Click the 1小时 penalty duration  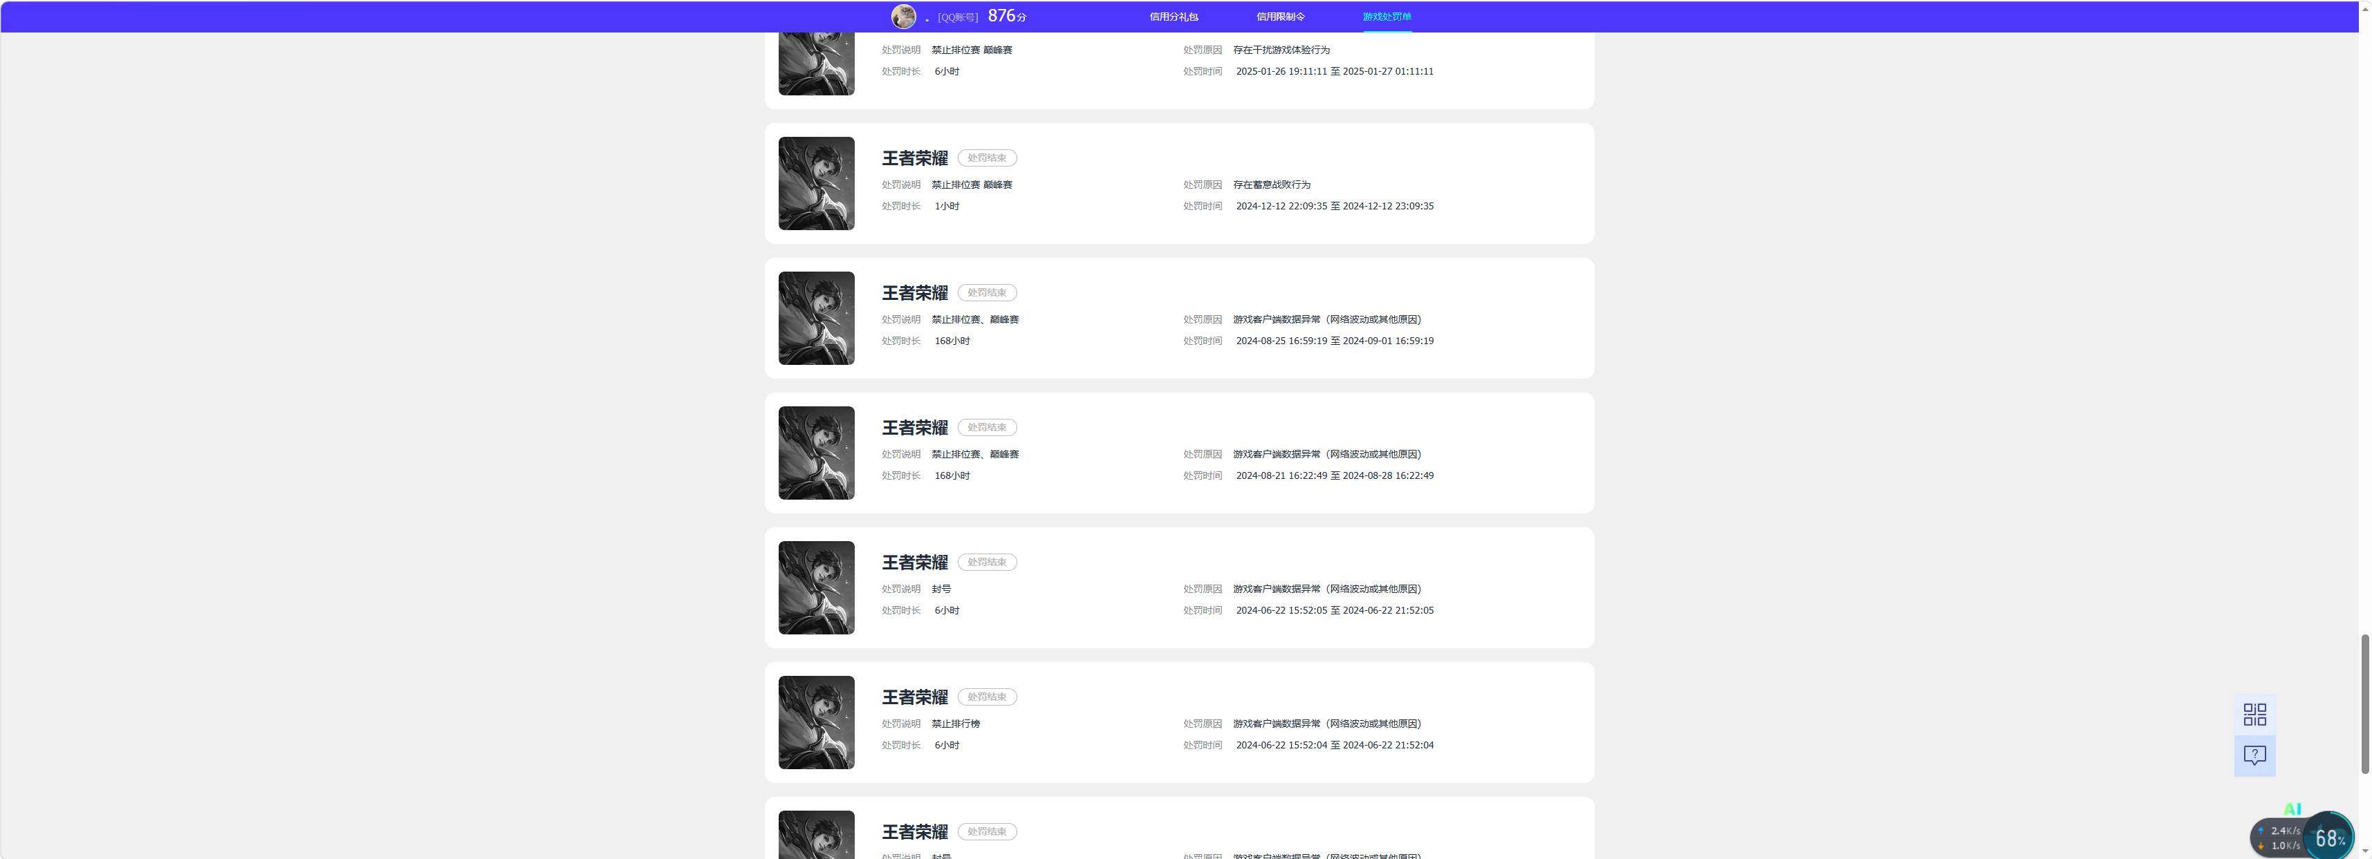point(947,206)
